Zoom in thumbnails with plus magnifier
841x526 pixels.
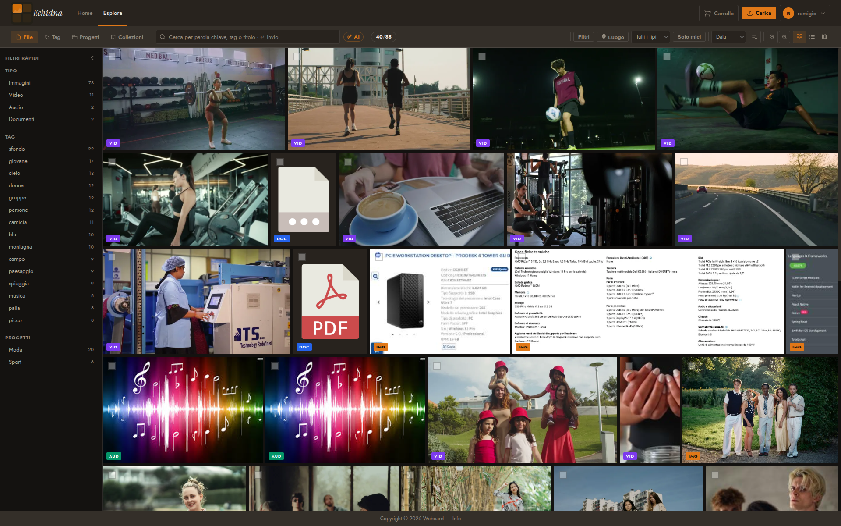[x=784, y=37]
